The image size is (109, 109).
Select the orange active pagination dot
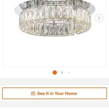[55, 72]
